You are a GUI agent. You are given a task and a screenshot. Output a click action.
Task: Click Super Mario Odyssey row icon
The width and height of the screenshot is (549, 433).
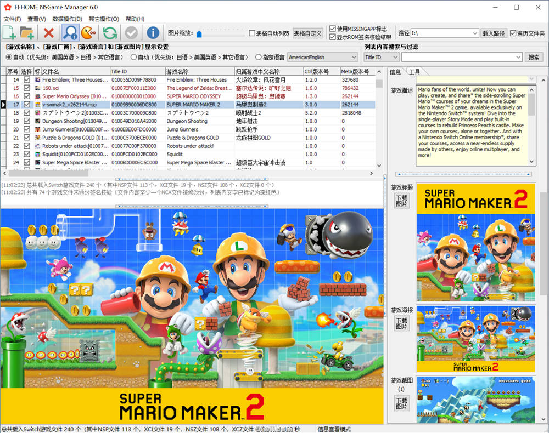coord(38,96)
